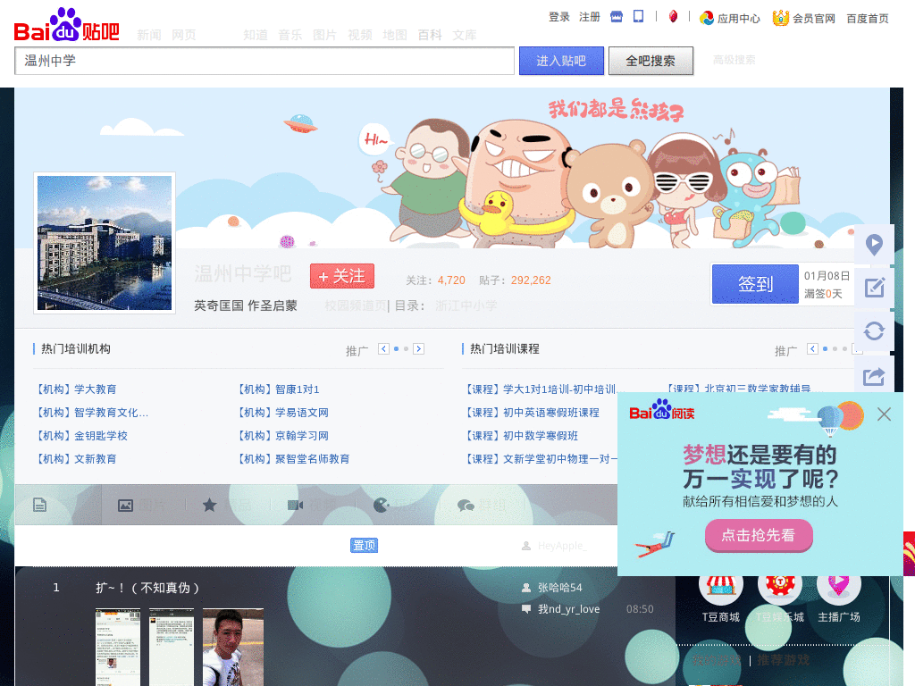Click the school building photo thumbnail

coord(105,243)
